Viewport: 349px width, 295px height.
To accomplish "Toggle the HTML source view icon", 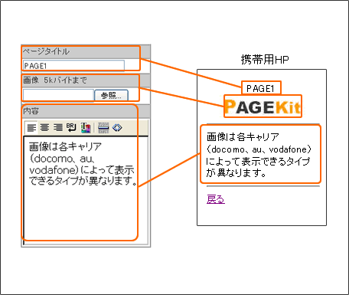I will (x=117, y=127).
